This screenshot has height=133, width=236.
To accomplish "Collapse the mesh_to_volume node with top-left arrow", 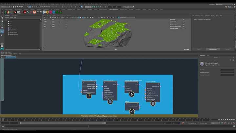I will pyautogui.click(x=105, y=82).
